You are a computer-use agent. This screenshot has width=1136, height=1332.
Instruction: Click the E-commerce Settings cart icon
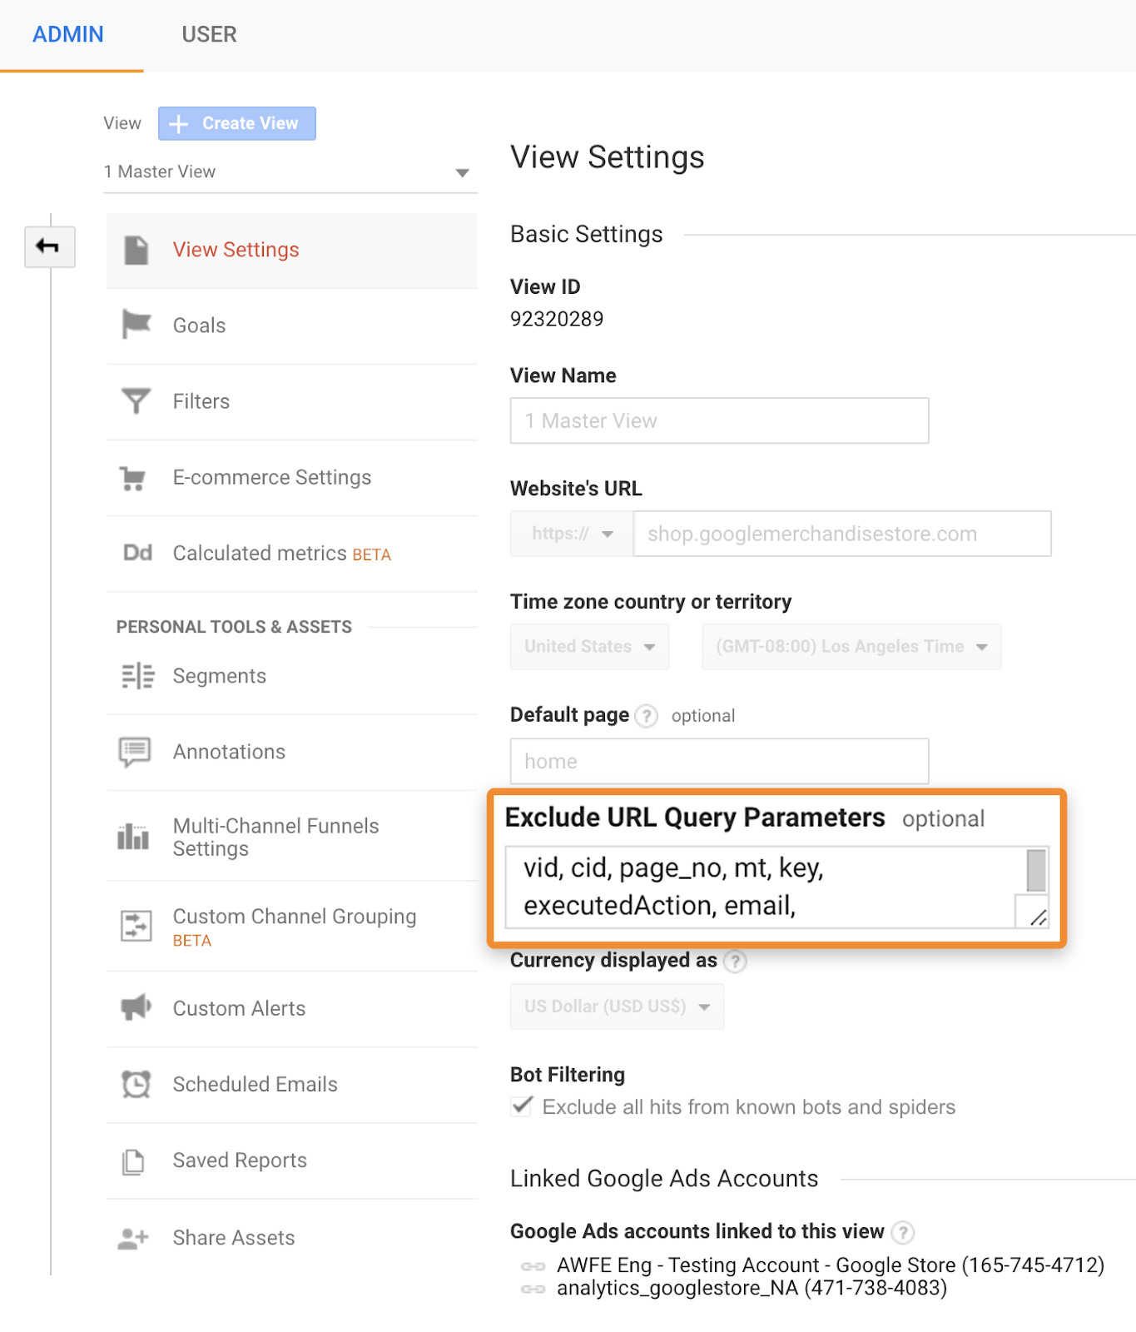click(133, 478)
